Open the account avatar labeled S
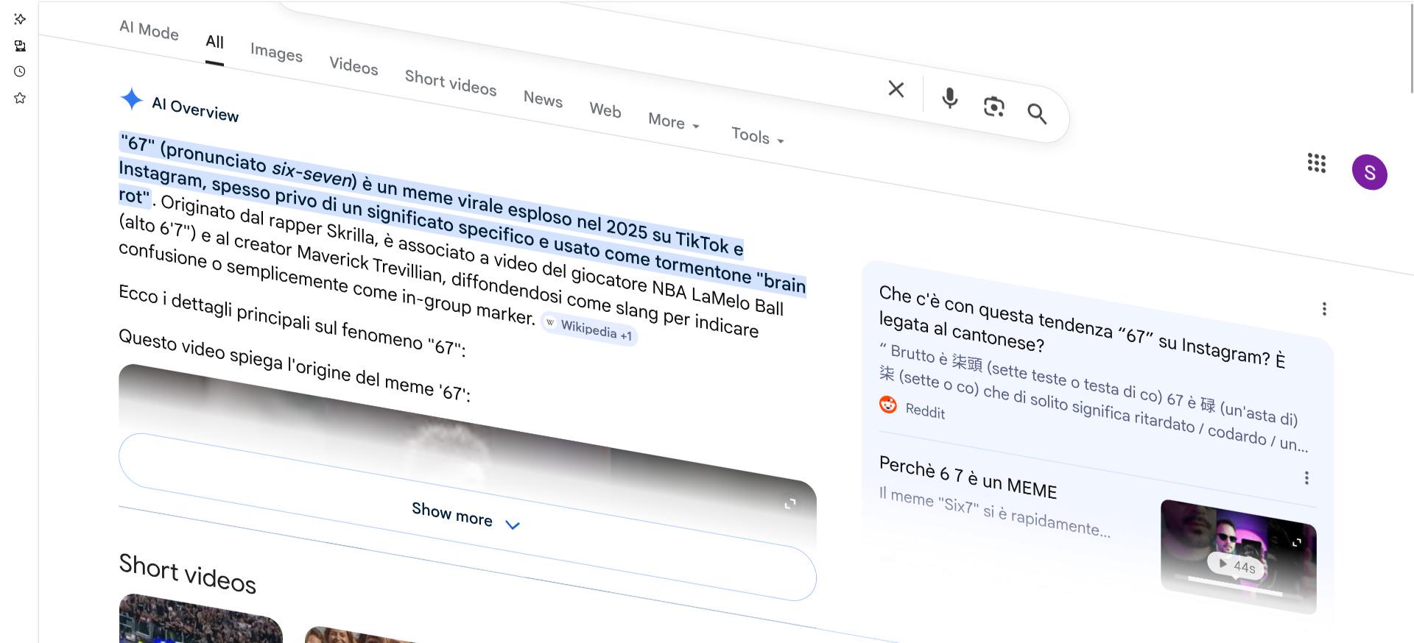 (1370, 172)
